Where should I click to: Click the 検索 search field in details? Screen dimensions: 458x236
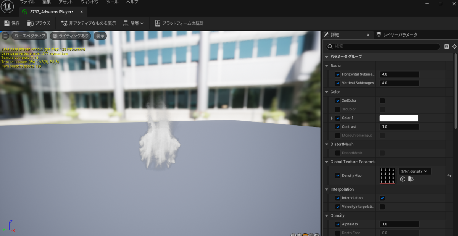coord(383,47)
